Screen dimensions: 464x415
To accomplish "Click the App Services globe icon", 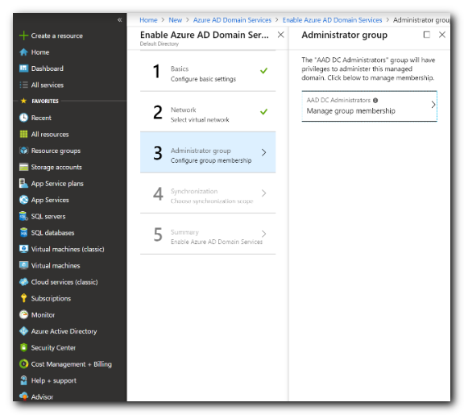I will coord(23,200).
